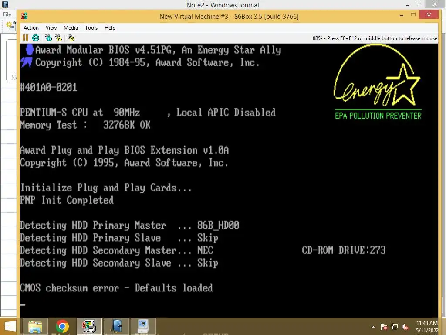This screenshot has height=335, width=446.
Task: Click the '#401A0-0201' BIOS ID text
Action: pos(48,87)
